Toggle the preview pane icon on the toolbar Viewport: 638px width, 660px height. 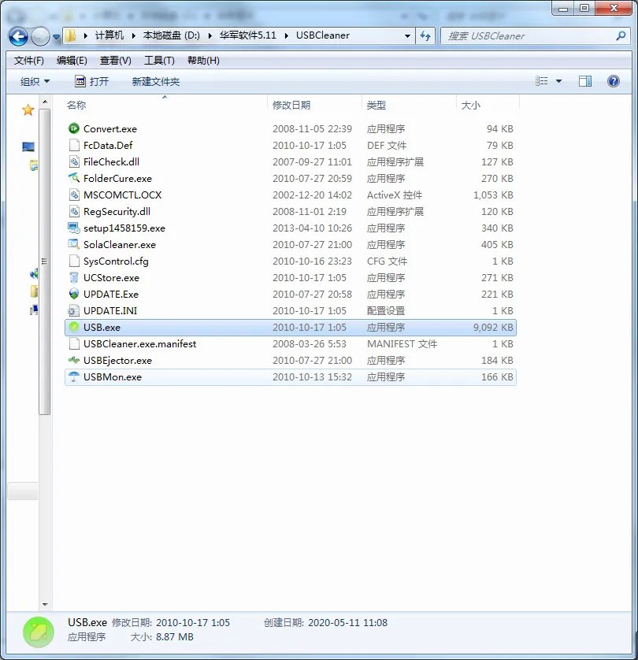(584, 80)
